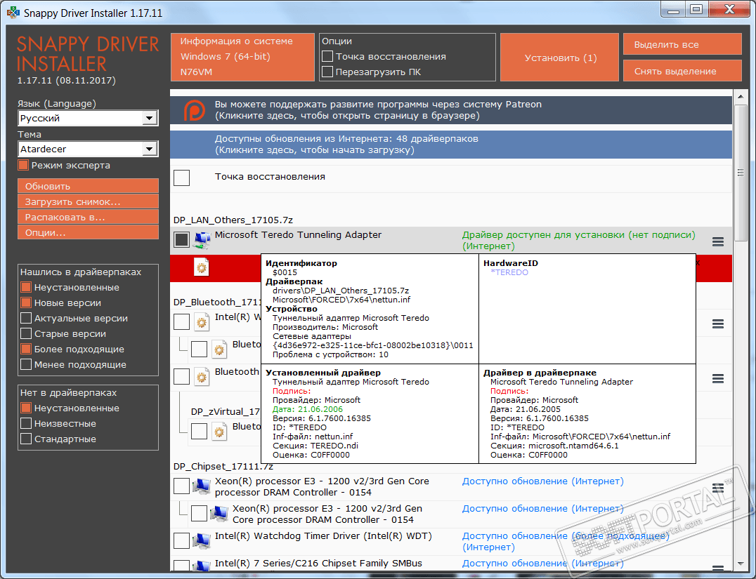756x579 pixels.
Task: Click the scroll up arrow of the driver list
Action: point(741,97)
